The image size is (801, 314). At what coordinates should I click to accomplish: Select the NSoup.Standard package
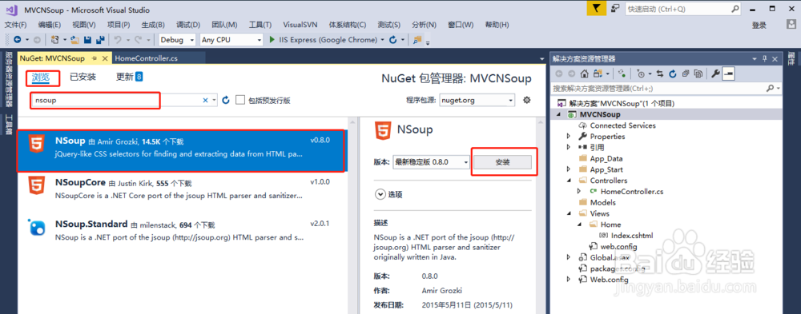pos(183,230)
